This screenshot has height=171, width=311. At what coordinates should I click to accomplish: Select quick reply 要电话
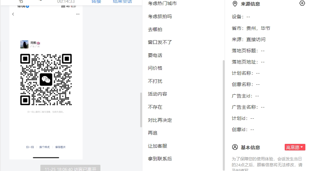[x=155, y=55]
